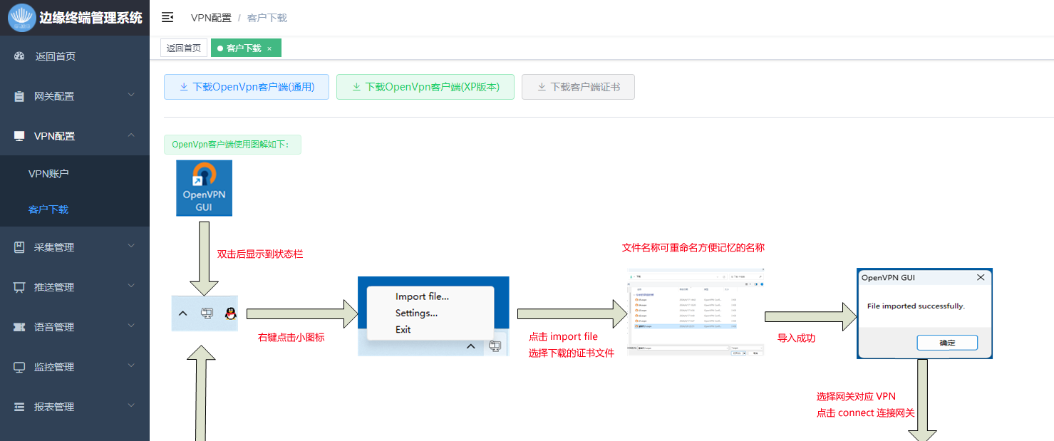
Task: Switch to the 返回首页 tab
Action: [184, 48]
